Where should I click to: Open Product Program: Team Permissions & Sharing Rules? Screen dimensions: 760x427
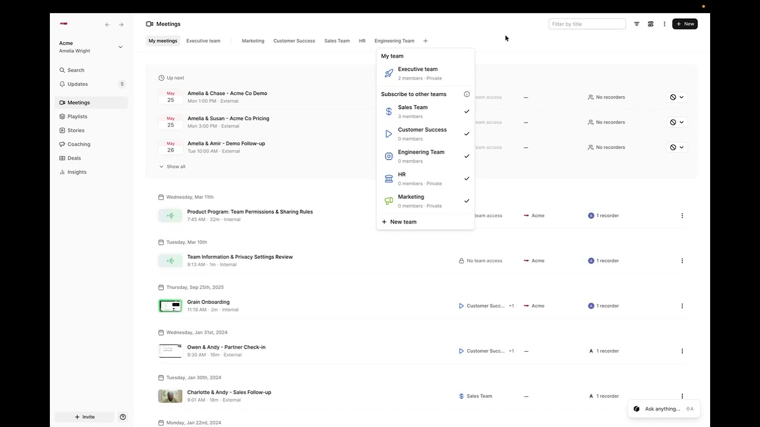(x=250, y=212)
